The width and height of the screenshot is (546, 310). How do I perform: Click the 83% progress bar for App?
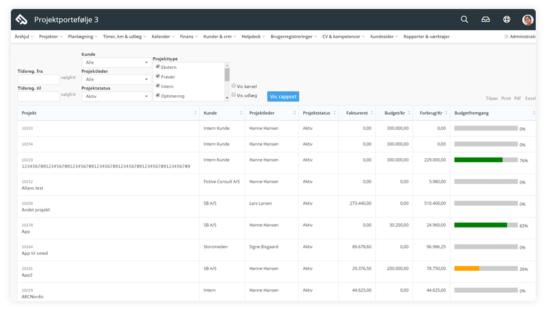[x=486, y=225]
